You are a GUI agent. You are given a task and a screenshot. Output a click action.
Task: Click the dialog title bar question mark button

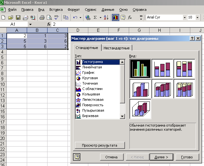point(192,38)
